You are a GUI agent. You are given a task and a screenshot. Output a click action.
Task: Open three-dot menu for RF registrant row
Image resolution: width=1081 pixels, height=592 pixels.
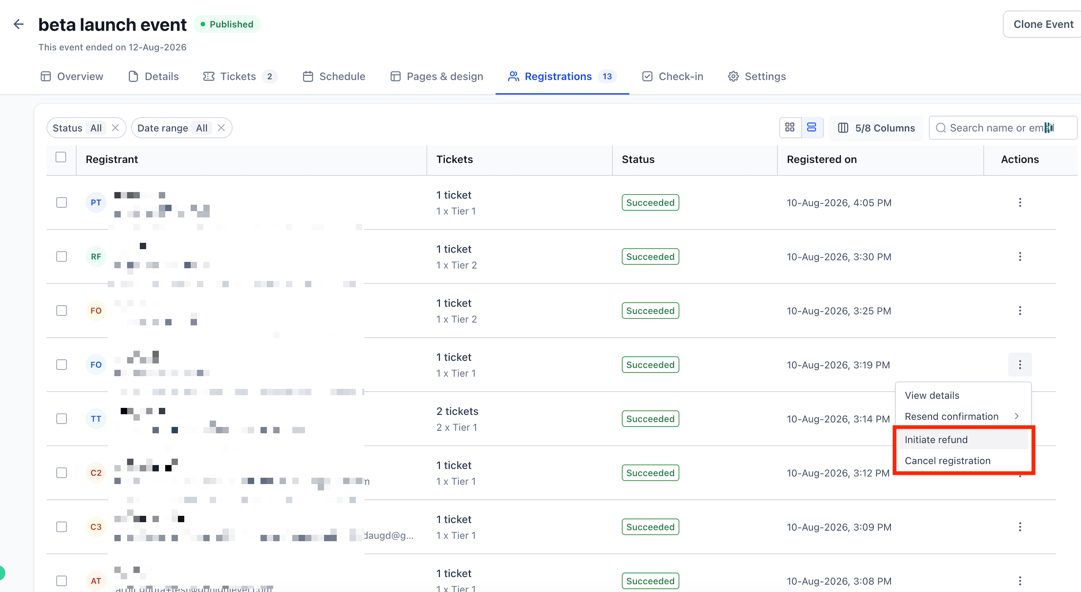(x=1020, y=257)
